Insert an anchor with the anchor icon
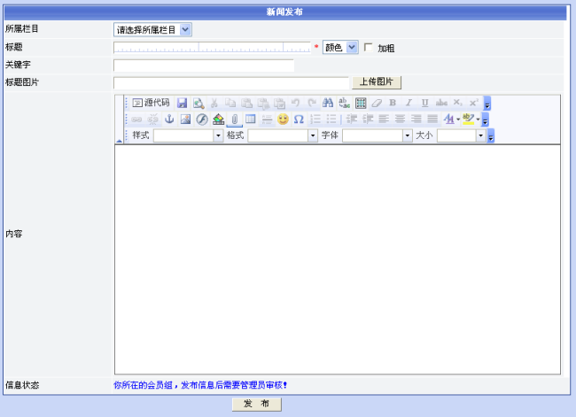576x417 pixels. (x=169, y=119)
